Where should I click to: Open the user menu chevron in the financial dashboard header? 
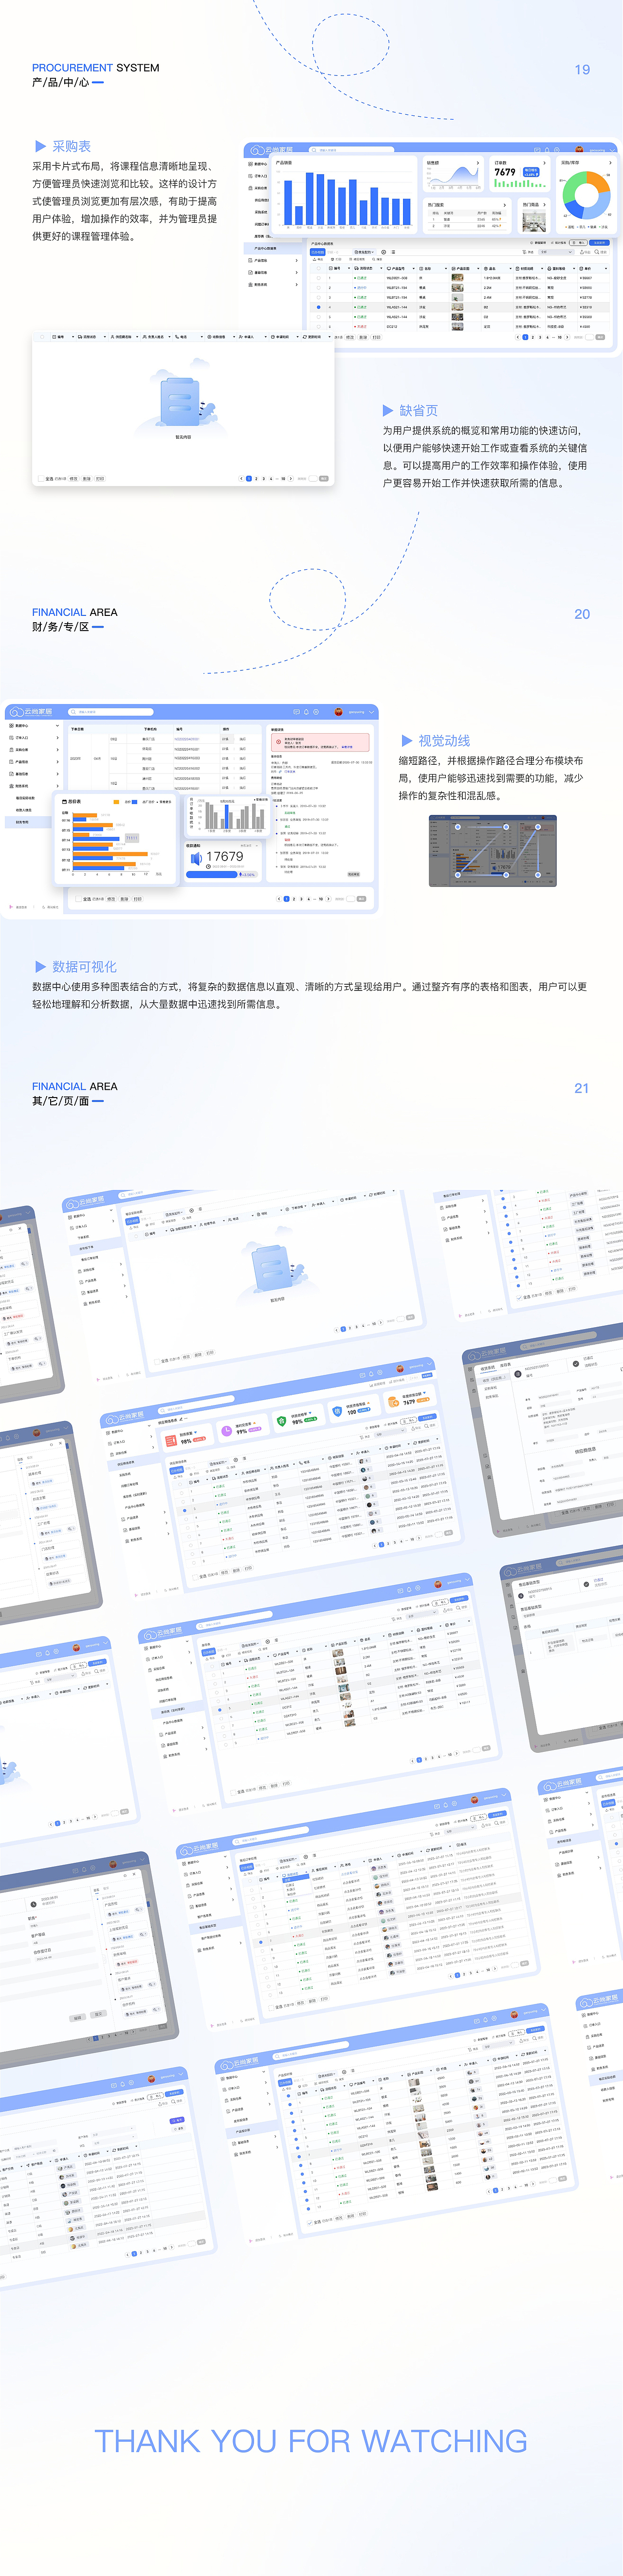(372, 712)
